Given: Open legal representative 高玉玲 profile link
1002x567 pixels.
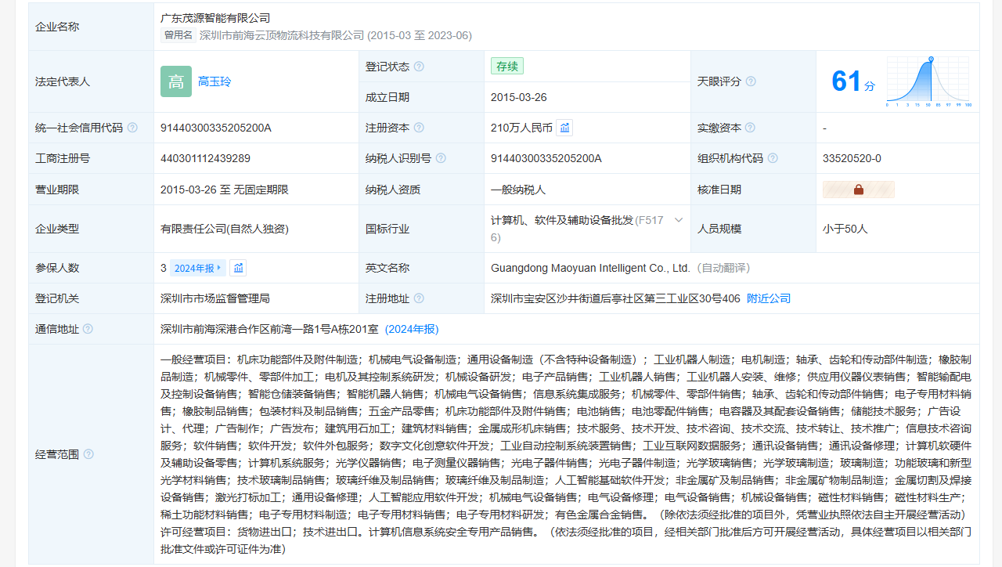Looking at the screenshot, I should pyautogui.click(x=214, y=81).
